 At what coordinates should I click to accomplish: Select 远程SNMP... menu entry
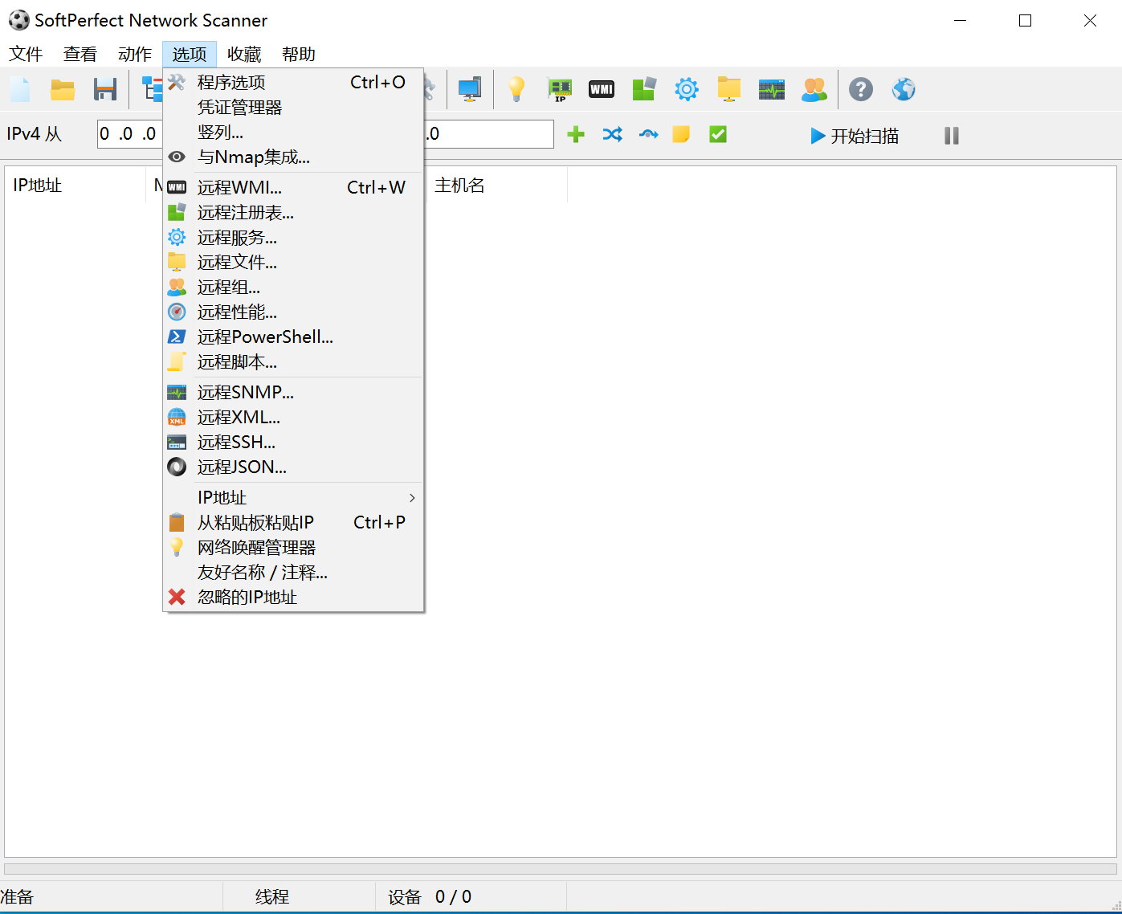click(x=293, y=392)
